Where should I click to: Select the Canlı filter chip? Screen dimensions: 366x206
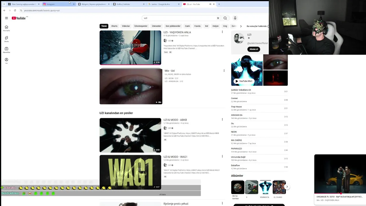(187, 26)
